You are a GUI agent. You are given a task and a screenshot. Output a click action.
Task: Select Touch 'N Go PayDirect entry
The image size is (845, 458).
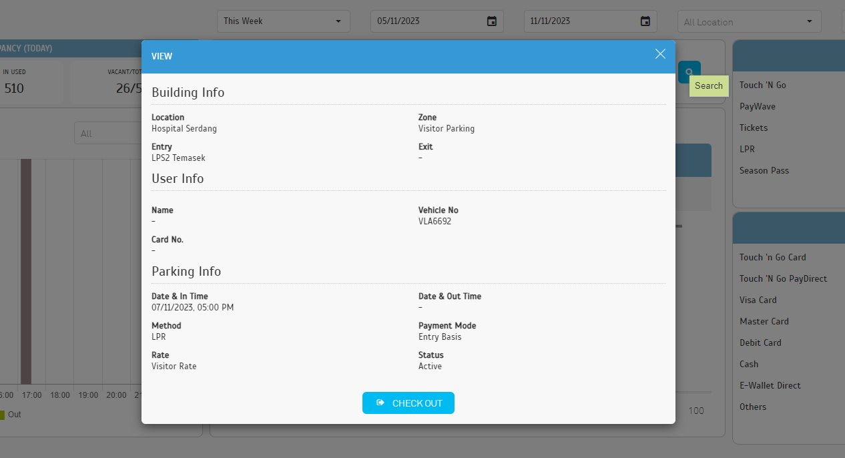pyautogui.click(x=784, y=278)
